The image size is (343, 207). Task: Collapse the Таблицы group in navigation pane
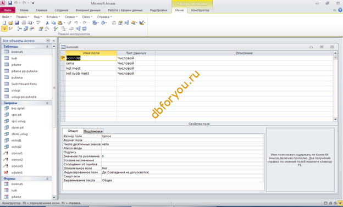coord(47,47)
